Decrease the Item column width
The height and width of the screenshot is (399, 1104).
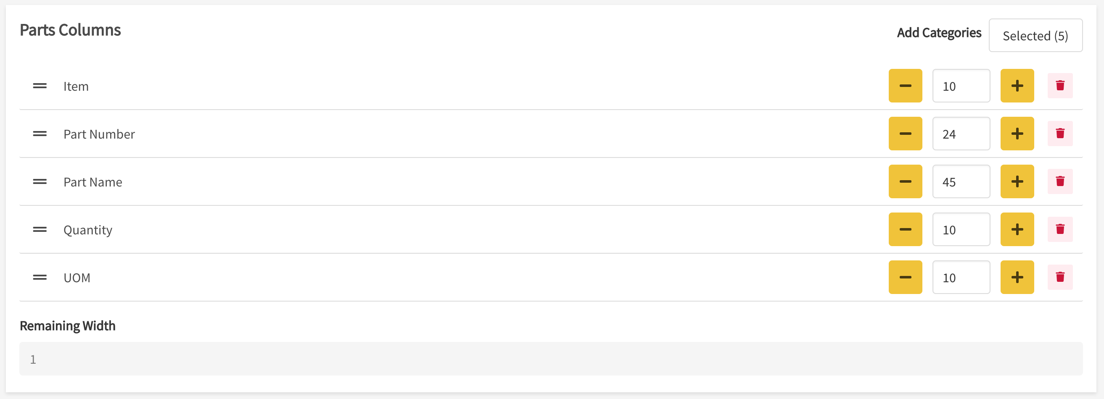point(905,86)
